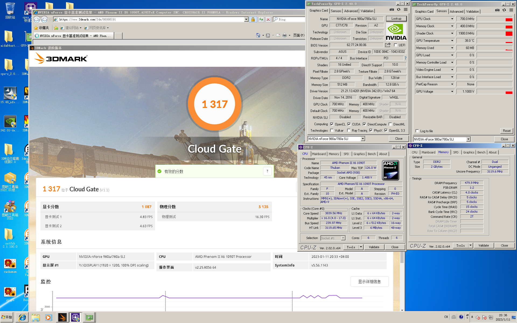Refresh the 3DMark result page in IE
The width and height of the screenshot is (517, 323).
coord(261,19)
